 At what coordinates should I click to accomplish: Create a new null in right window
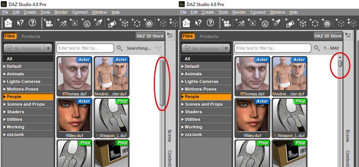coord(303,22)
